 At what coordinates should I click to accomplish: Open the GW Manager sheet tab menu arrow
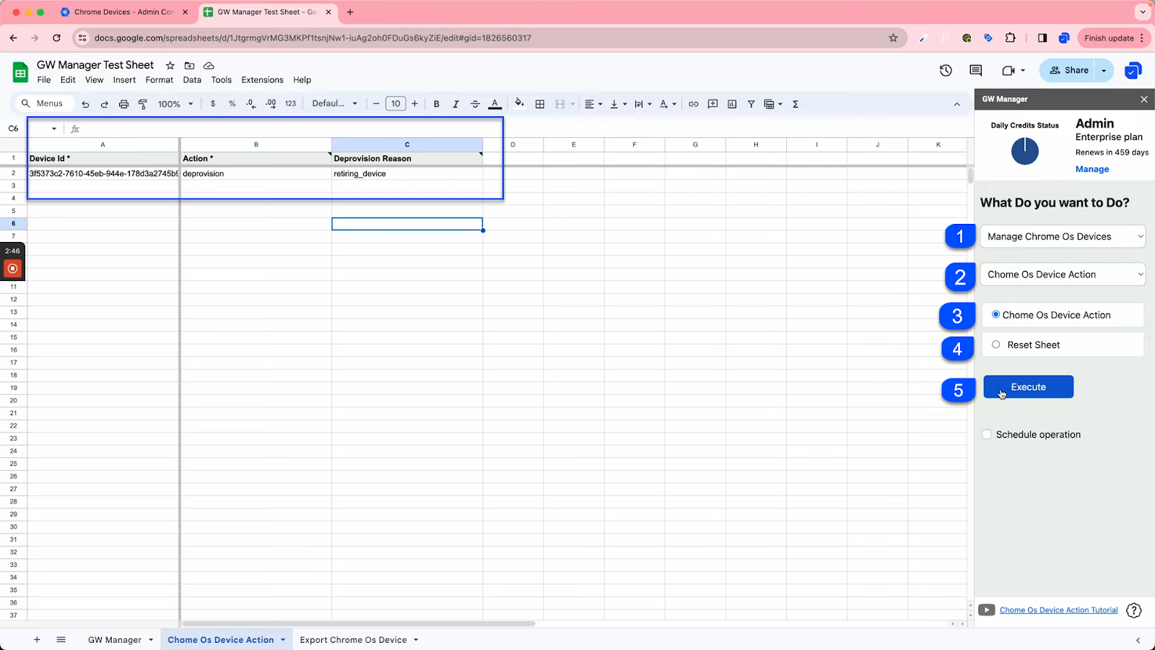pos(151,640)
